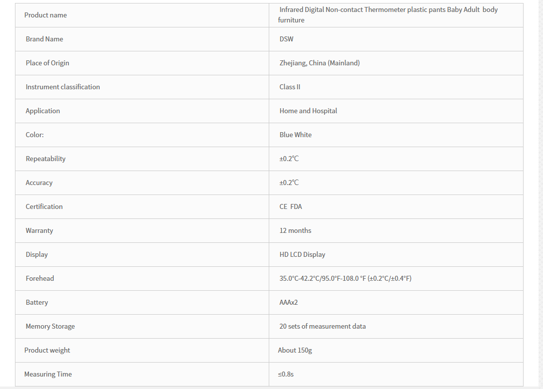Select the CE FDA certification value
543x389 pixels.
tap(291, 206)
